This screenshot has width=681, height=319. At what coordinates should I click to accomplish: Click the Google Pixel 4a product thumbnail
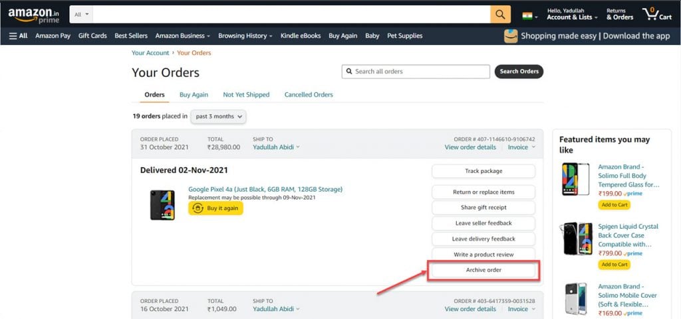click(162, 205)
